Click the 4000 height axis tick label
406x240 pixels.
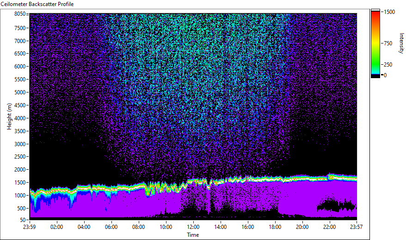(x=20, y=118)
